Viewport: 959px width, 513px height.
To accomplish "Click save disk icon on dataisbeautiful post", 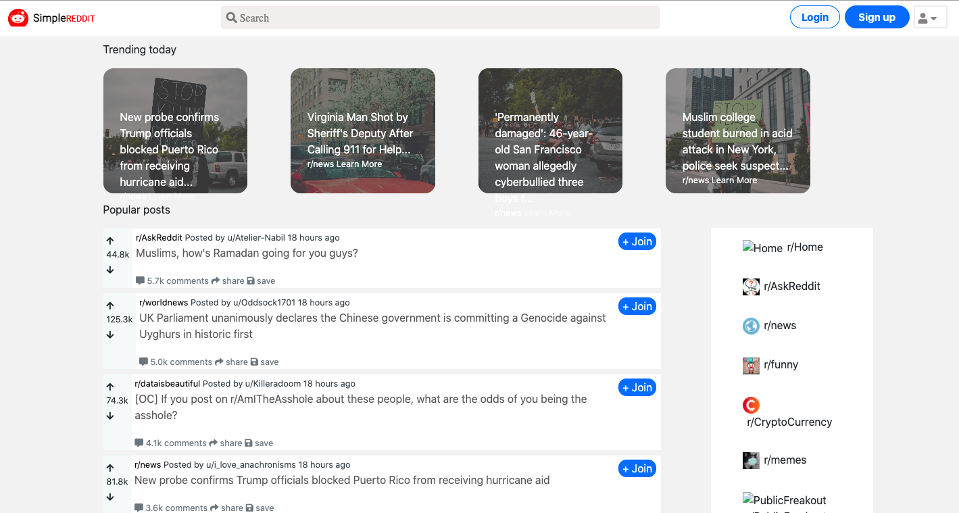I will (249, 443).
